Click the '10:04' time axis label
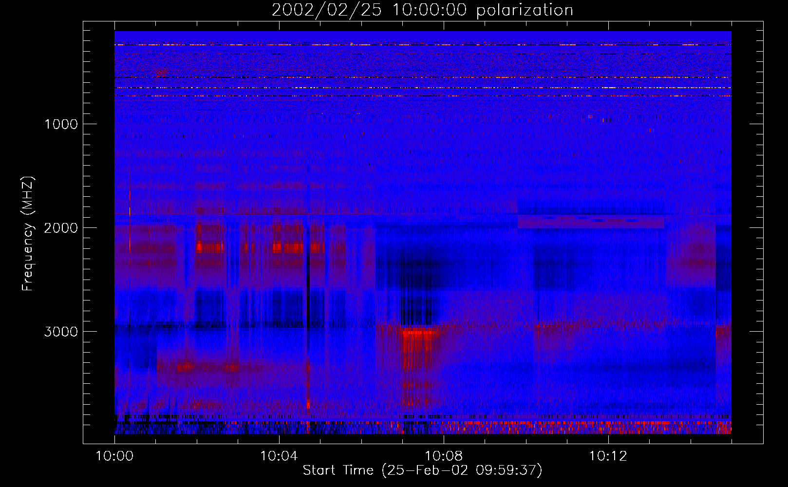 pyautogui.click(x=279, y=456)
